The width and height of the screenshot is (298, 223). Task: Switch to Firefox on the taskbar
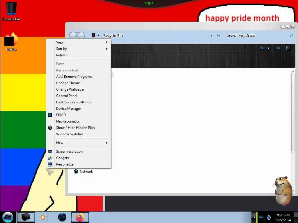80,217
